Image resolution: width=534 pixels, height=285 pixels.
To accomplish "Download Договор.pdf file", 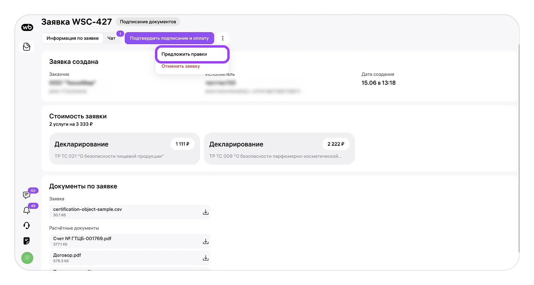I will click(206, 258).
